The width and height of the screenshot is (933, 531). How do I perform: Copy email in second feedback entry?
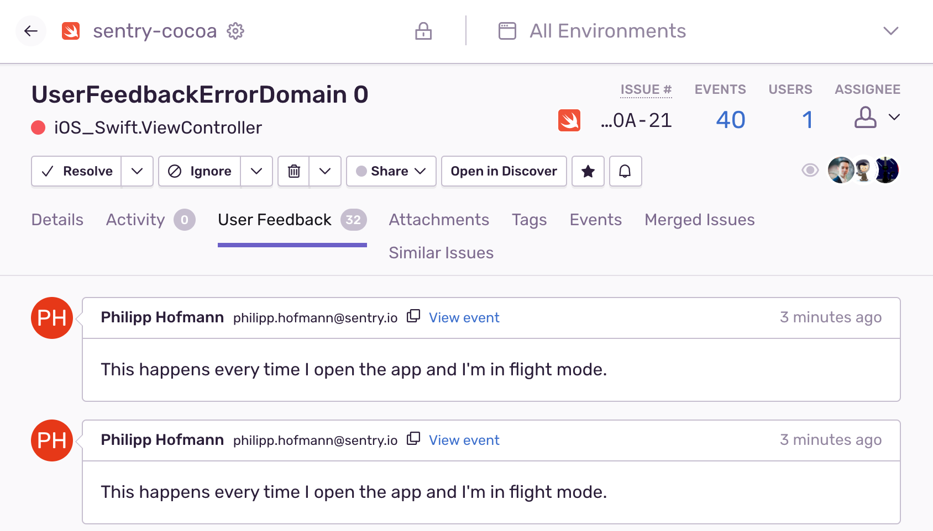413,439
